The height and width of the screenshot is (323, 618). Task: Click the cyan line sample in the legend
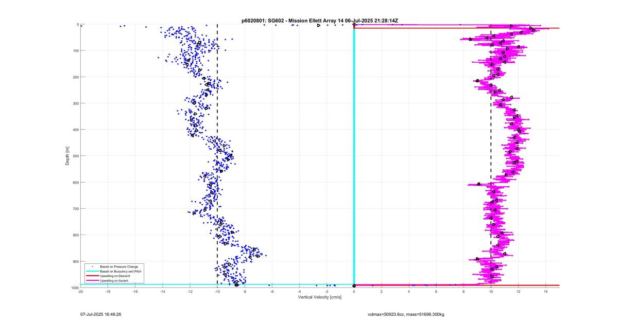[92, 271]
